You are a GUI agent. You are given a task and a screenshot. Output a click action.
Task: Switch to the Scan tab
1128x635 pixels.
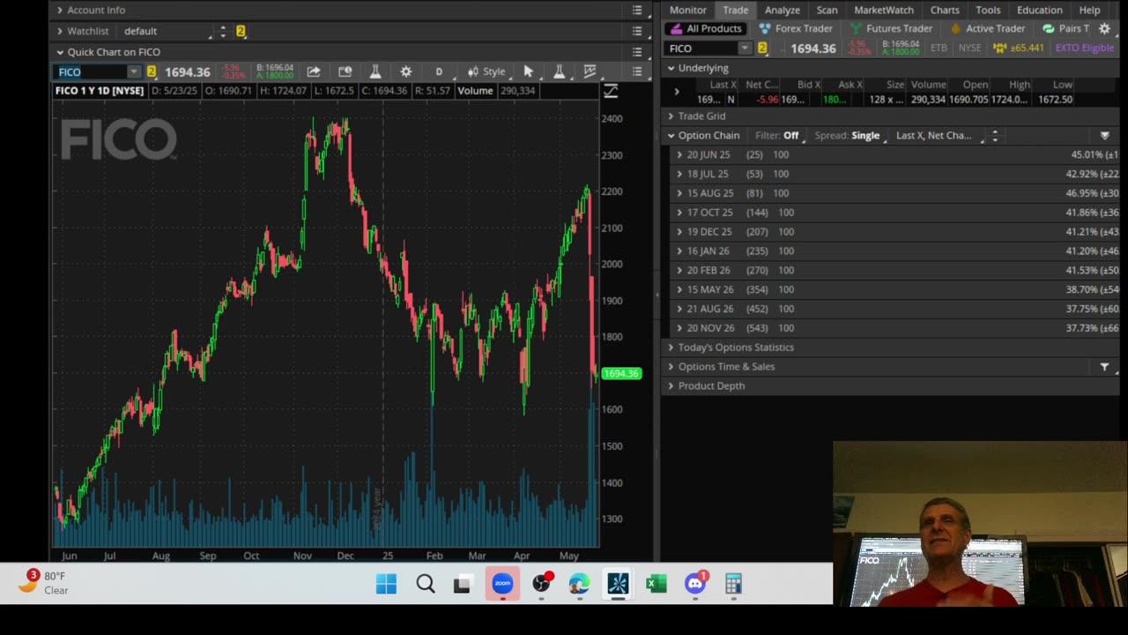827,10
